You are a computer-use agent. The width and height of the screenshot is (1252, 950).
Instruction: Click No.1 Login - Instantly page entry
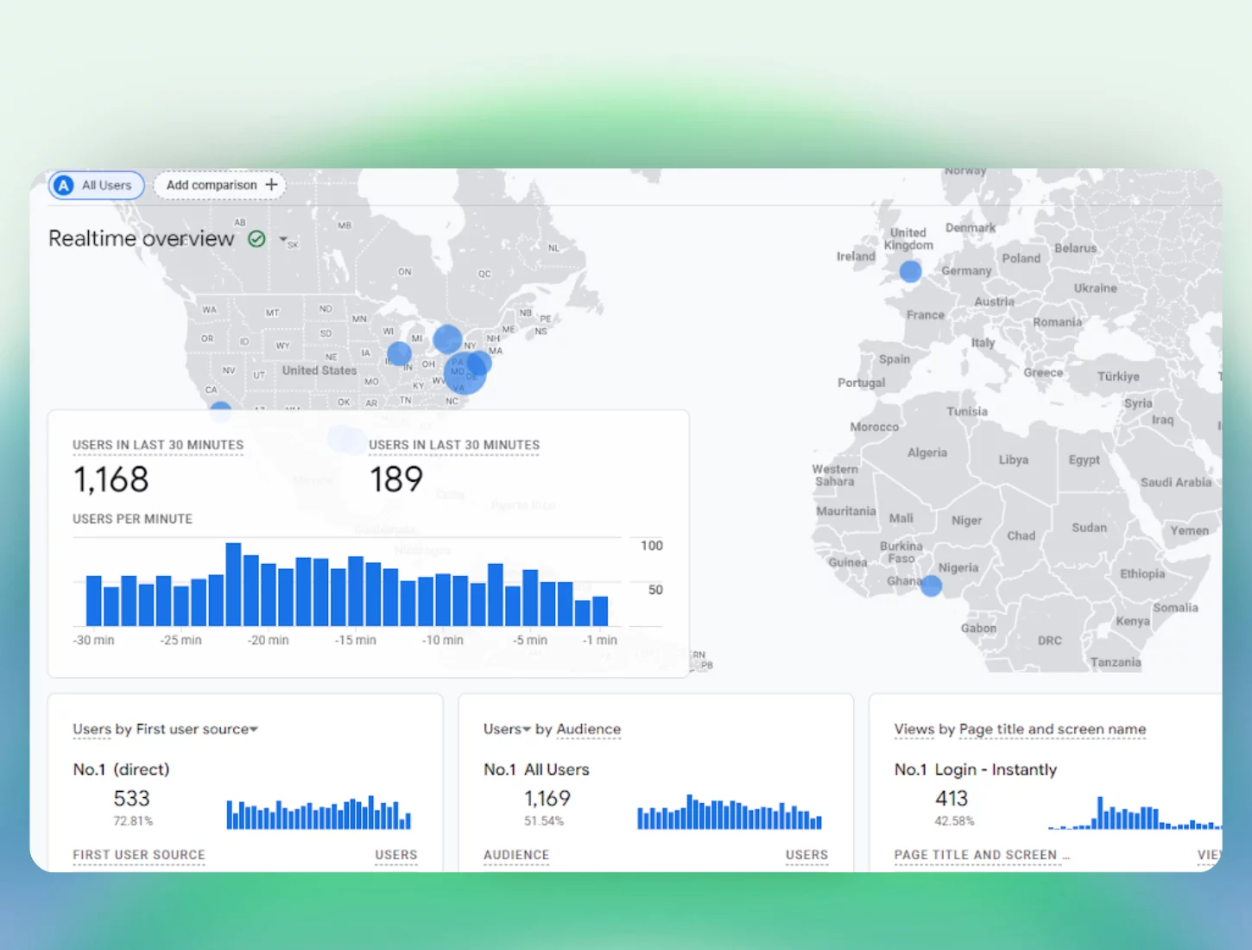[976, 769]
